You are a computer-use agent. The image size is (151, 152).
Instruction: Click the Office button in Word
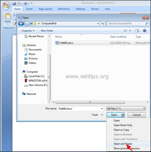click(6, 5)
